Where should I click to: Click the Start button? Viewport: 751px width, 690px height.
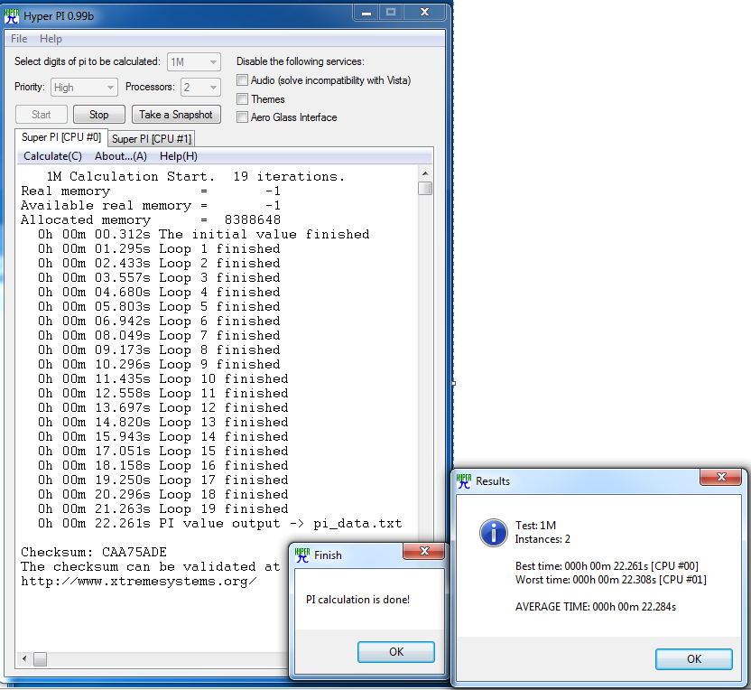[x=41, y=114]
